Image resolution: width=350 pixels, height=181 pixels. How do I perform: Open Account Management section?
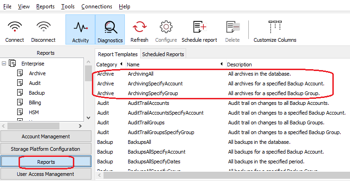pyautogui.click(x=46, y=136)
